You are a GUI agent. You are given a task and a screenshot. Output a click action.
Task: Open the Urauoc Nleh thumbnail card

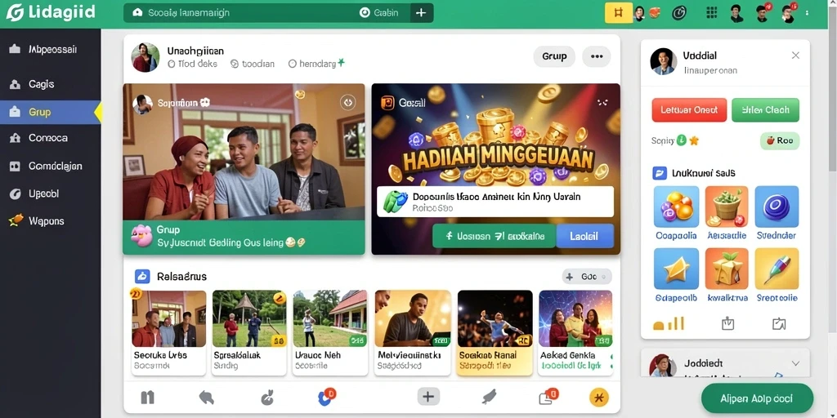click(x=330, y=332)
